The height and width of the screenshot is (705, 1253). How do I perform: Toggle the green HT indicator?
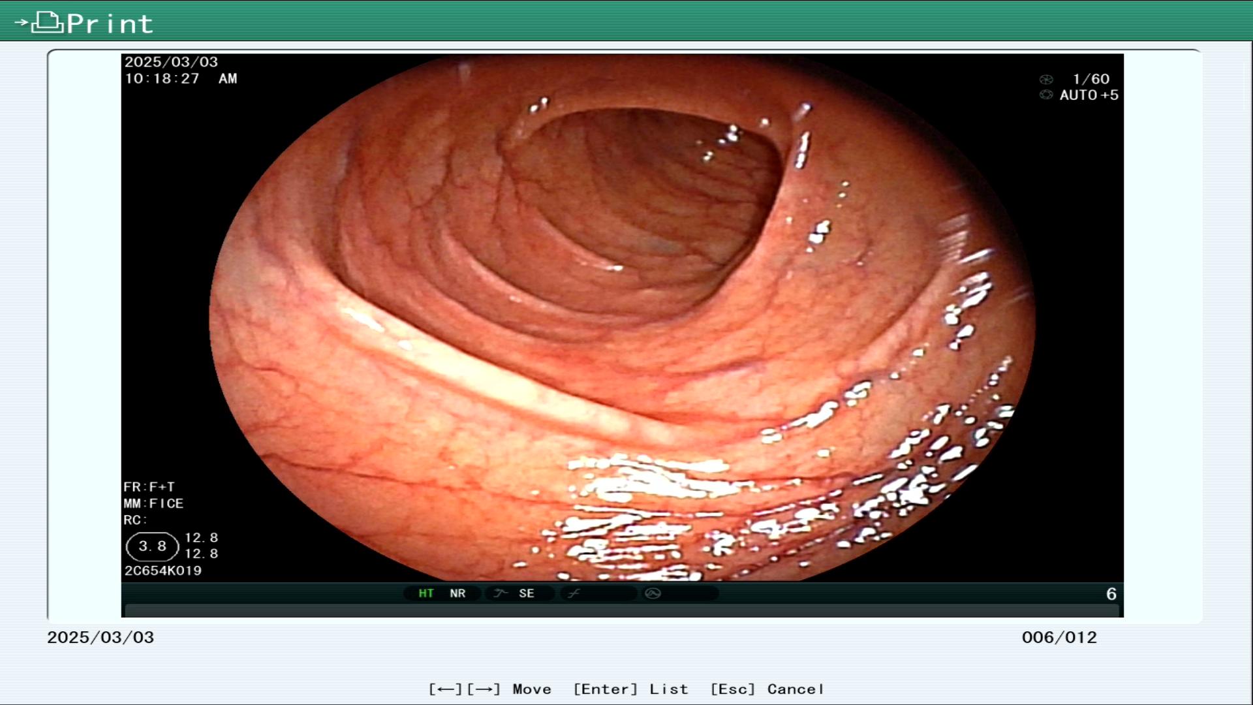pos(426,593)
